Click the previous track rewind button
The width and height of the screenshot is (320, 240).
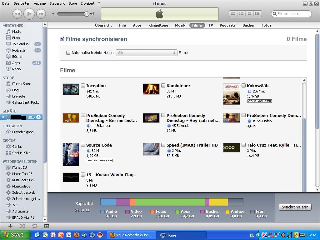(17, 14)
